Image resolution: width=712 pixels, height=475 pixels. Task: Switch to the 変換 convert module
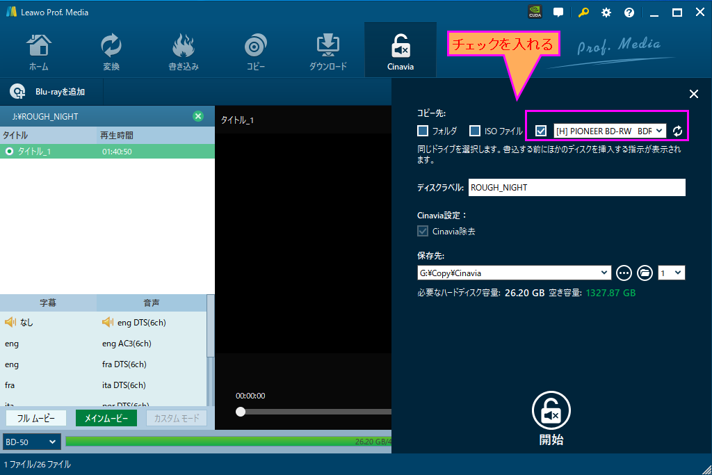click(111, 51)
